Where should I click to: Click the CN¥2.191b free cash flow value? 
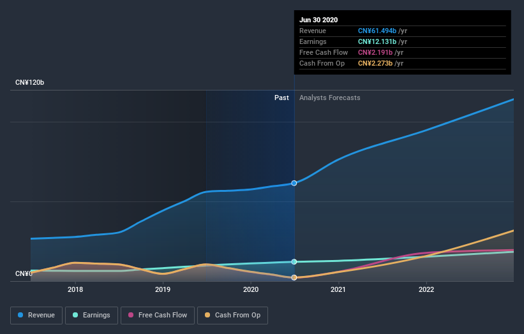point(375,53)
